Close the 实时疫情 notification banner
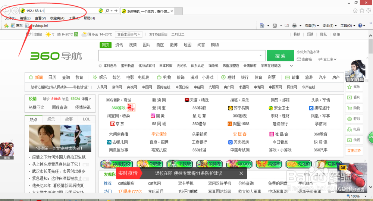This screenshot has width=373, height=201. click(x=241, y=173)
